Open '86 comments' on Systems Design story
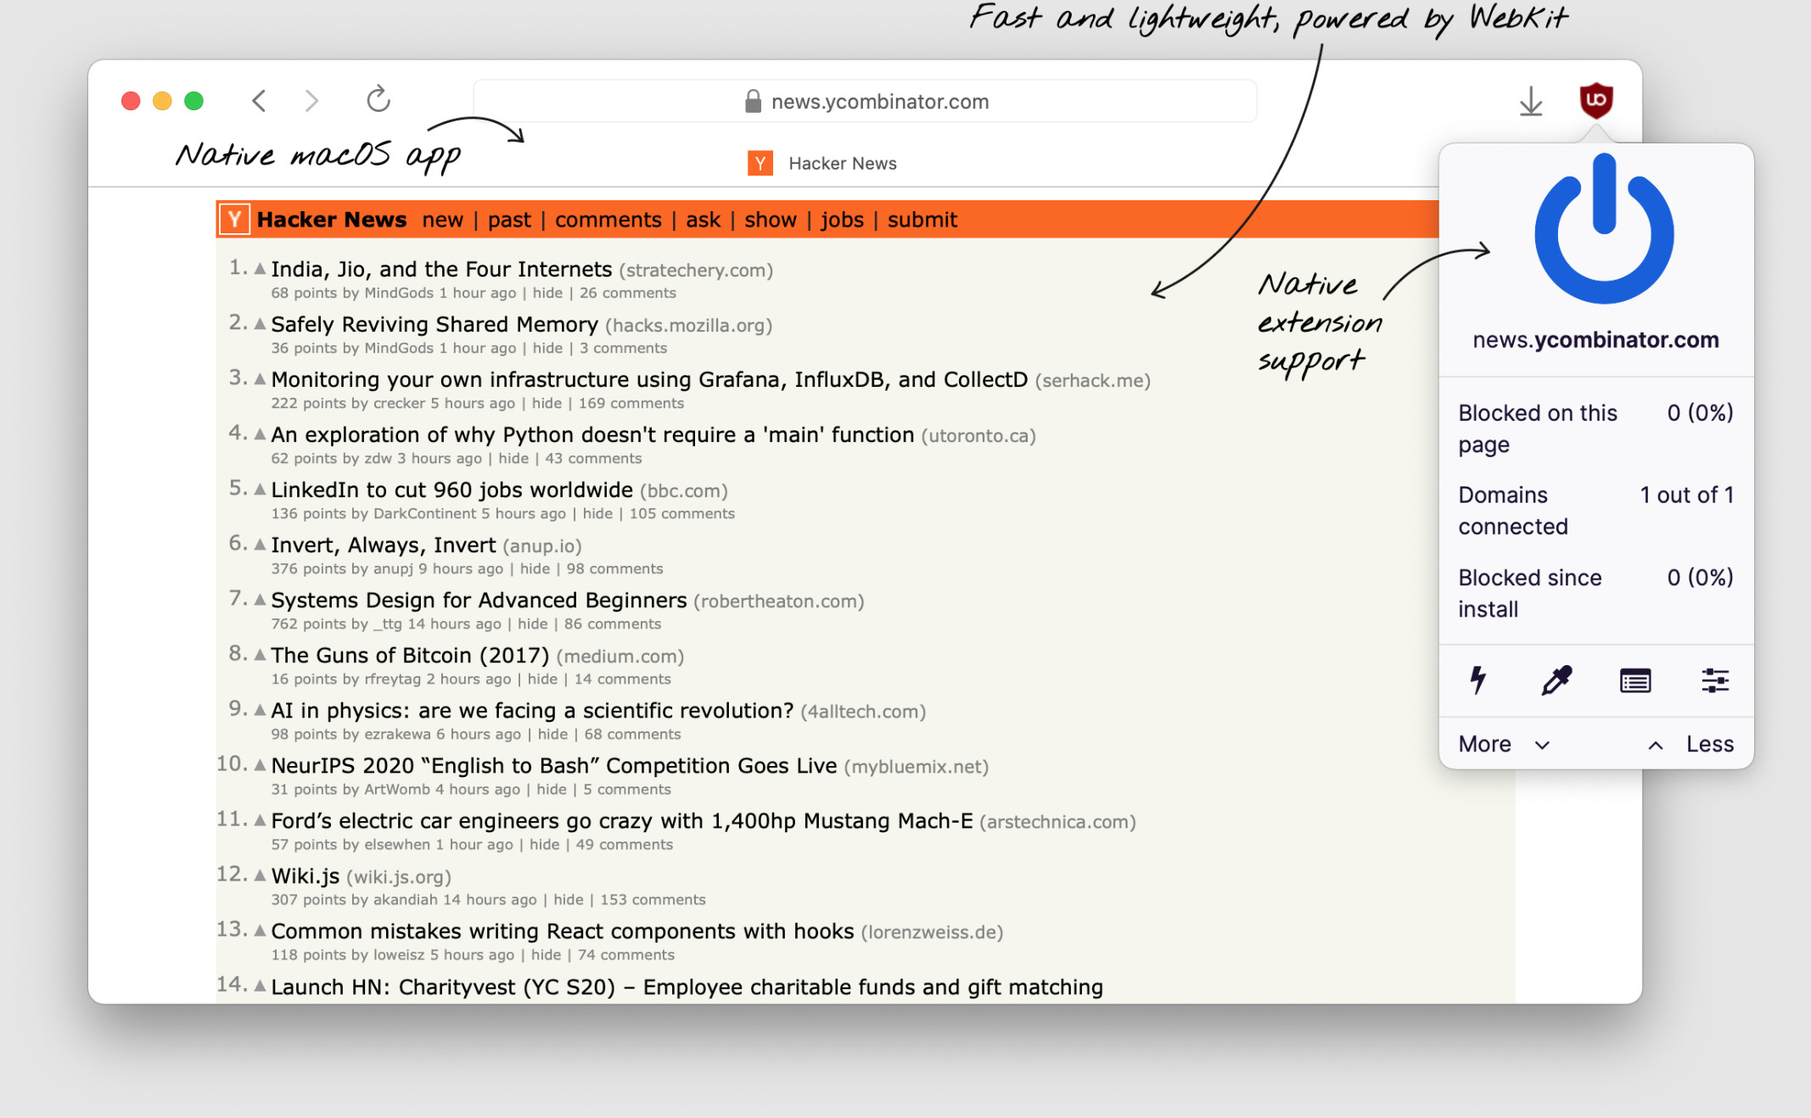The width and height of the screenshot is (1811, 1118). click(x=613, y=623)
